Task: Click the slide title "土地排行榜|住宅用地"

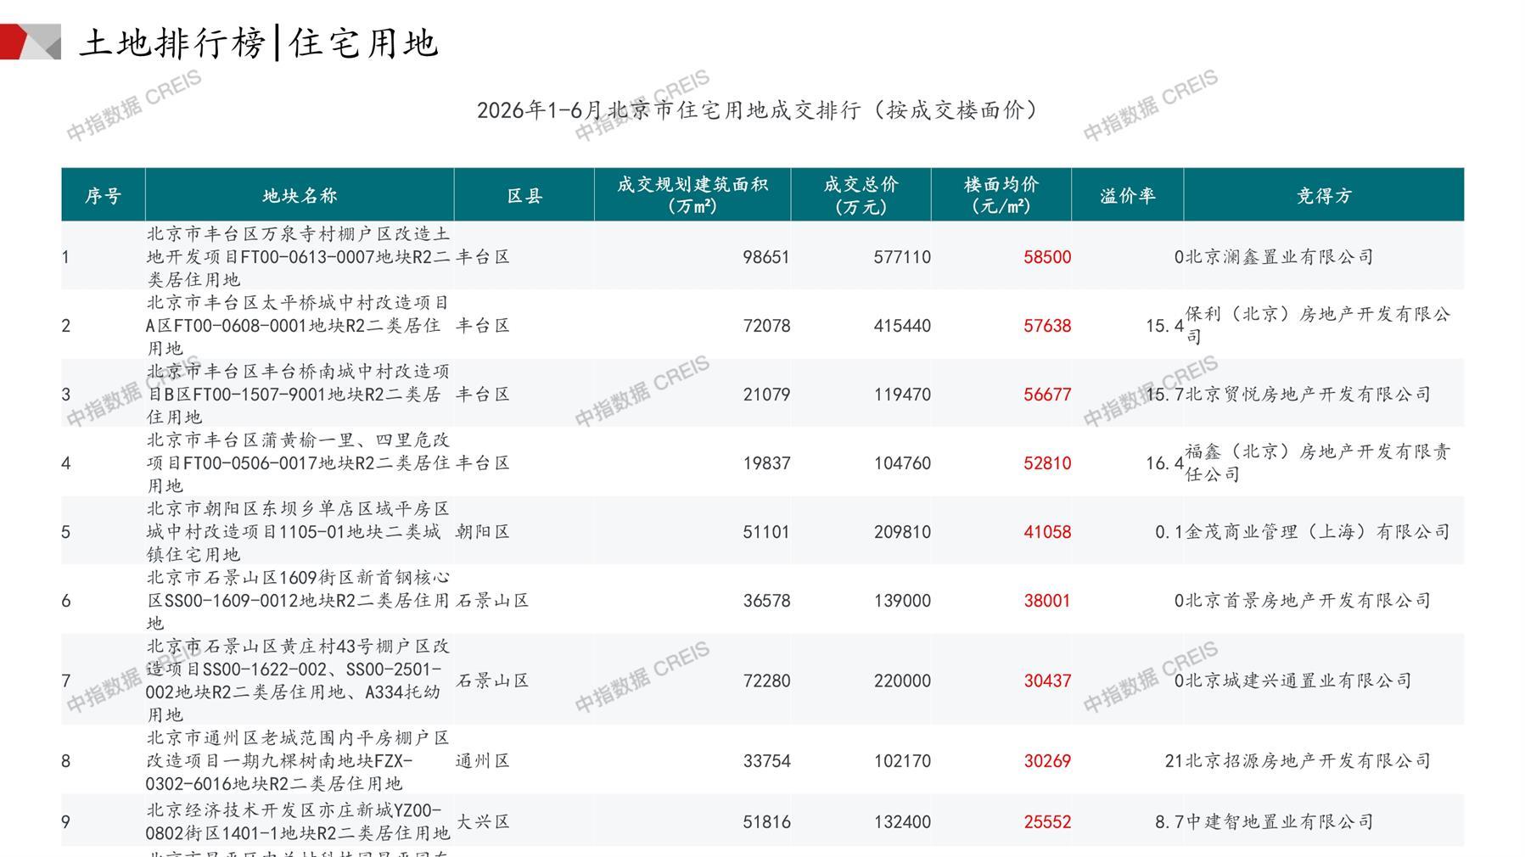Action: point(259,42)
